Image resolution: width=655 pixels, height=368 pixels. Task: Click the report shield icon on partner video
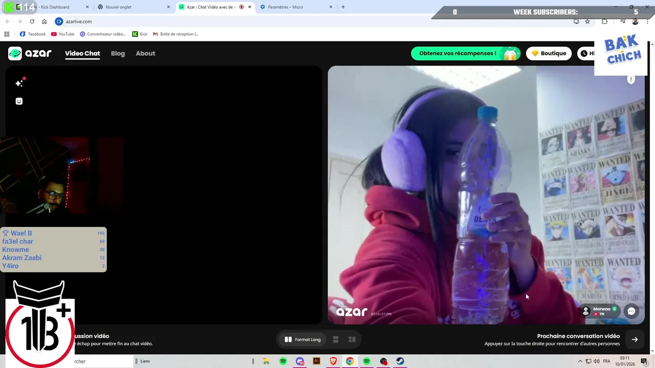[631, 79]
